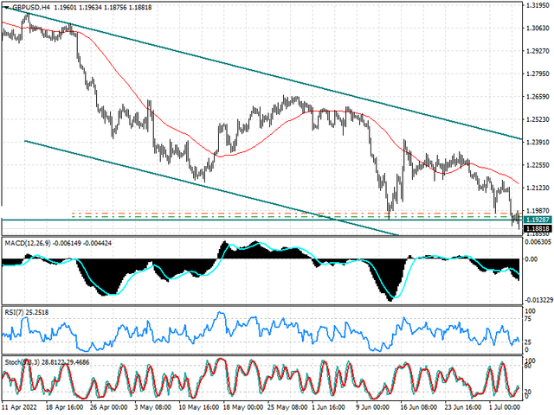Click the 18 May 00:00 time label

(x=242, y=407)
